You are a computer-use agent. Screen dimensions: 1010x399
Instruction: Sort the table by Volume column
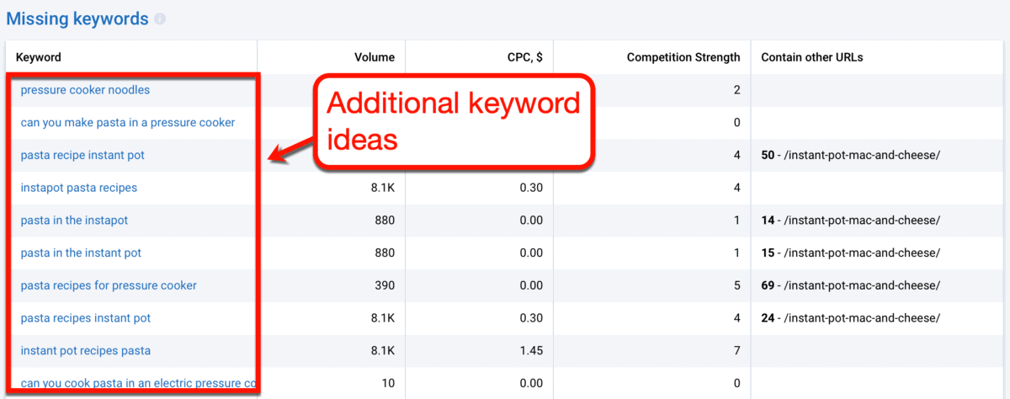click(375, 57)
